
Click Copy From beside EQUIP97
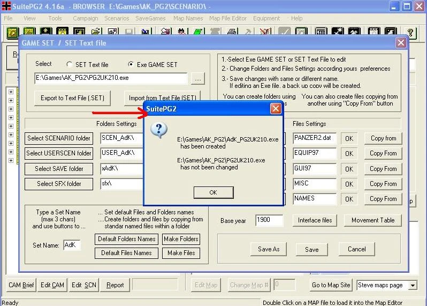(x=383, y=153)
